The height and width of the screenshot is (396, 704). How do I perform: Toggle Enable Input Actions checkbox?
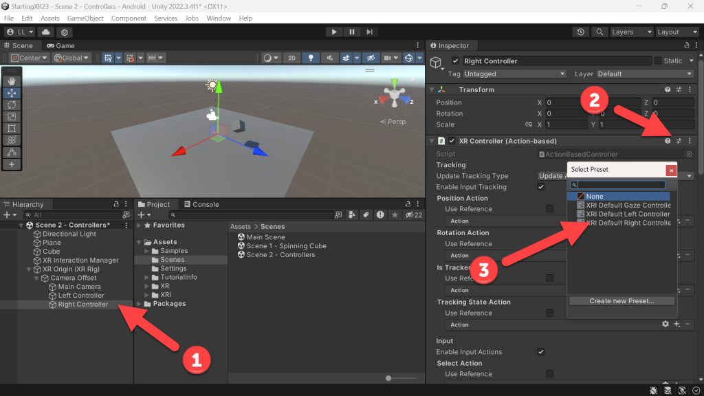[x=541, y=352]
